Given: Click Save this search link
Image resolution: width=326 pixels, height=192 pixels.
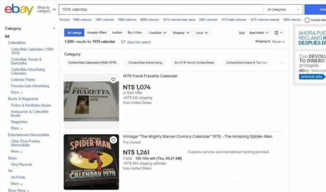Looking at the screenshot, I should point(139,42).
